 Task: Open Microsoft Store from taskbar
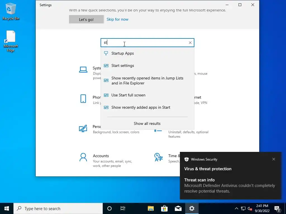click(164, 208)
